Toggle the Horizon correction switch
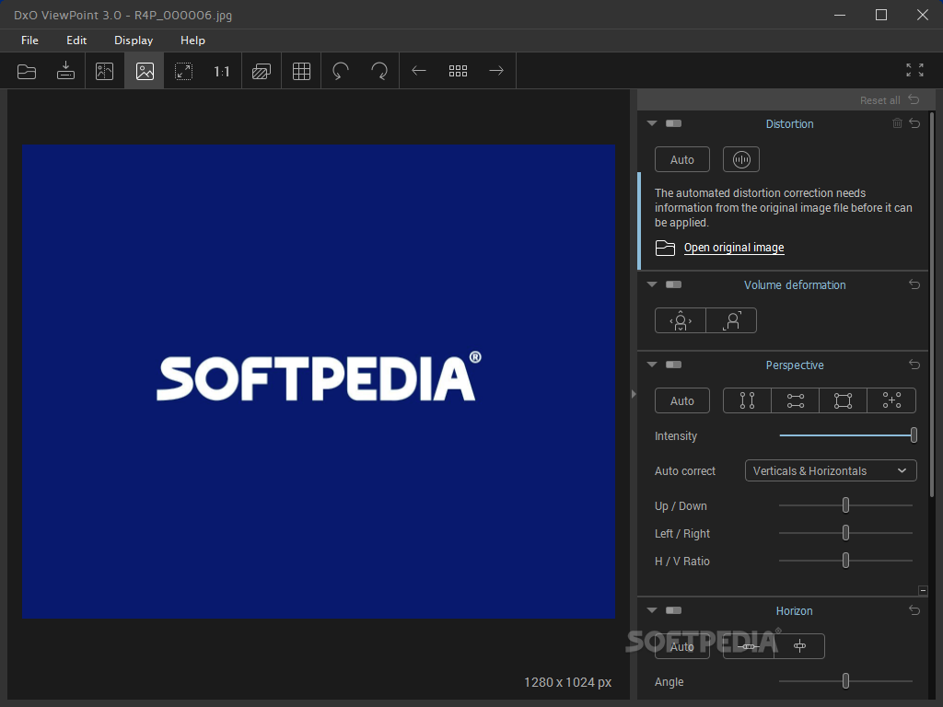Screen dimensions: 943x707 point(673,610)
